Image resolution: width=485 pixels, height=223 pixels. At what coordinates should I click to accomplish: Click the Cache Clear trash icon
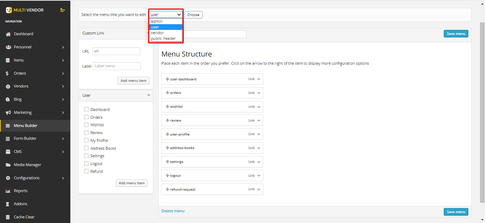8,217
